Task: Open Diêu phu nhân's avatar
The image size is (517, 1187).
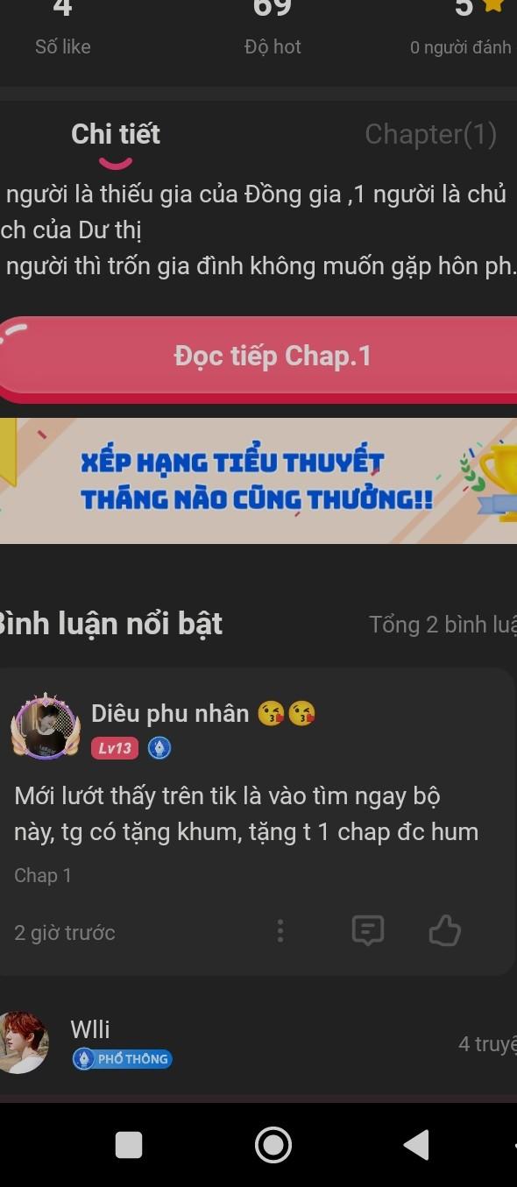Action: pos(46,726)
